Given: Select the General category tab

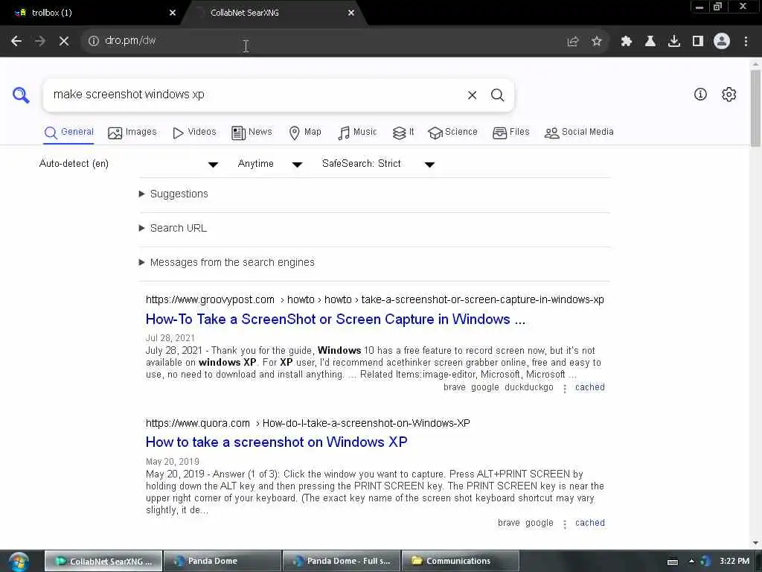Looking at the screenshot, I should (68, 133).
